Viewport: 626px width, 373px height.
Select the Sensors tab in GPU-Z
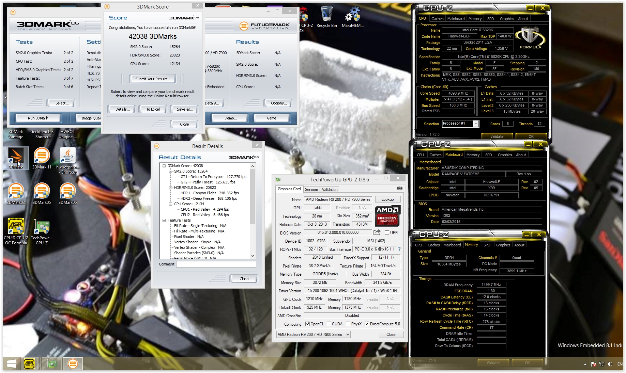[x=311, y=190]
